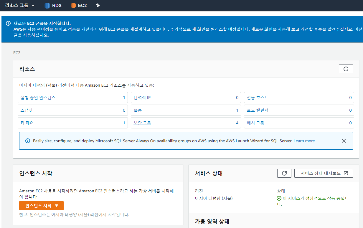
Task: Open the RDS service shortcut label
Action: click(x=57, y=5)
